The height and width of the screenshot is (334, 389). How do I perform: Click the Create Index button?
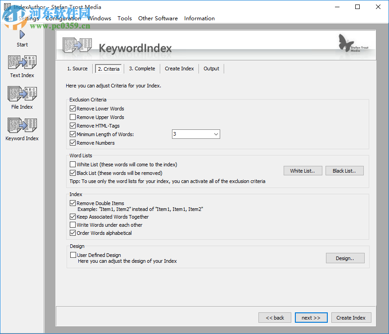[351, 317]
